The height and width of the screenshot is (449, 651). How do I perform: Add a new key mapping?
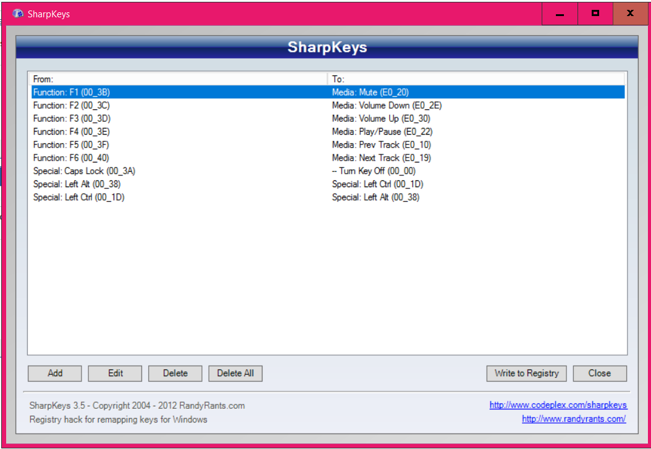pyautogui.click(x=55, y=373)
